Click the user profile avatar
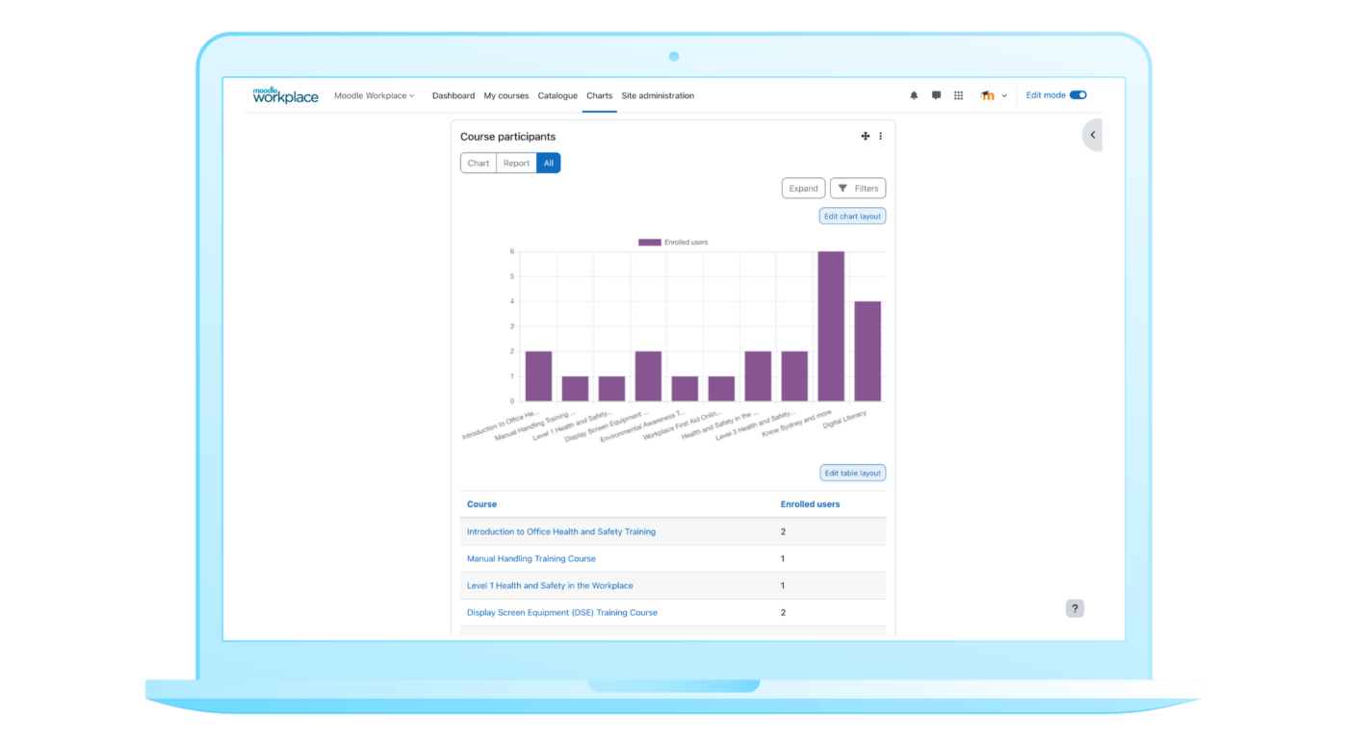 [986, 94]
